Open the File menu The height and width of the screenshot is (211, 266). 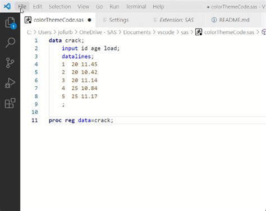click(22, 7)
